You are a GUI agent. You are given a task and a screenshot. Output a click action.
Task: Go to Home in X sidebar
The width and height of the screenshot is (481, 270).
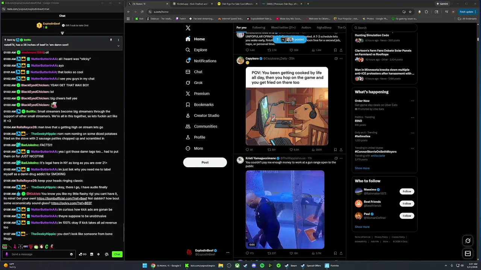point(195,39)
